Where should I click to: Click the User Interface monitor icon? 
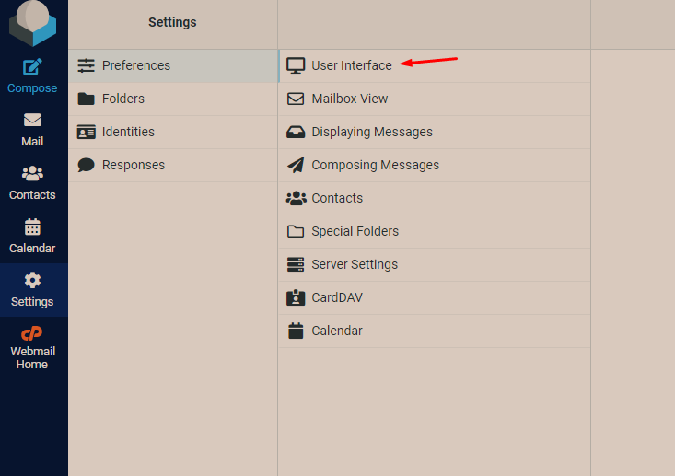tap(296, 65)
